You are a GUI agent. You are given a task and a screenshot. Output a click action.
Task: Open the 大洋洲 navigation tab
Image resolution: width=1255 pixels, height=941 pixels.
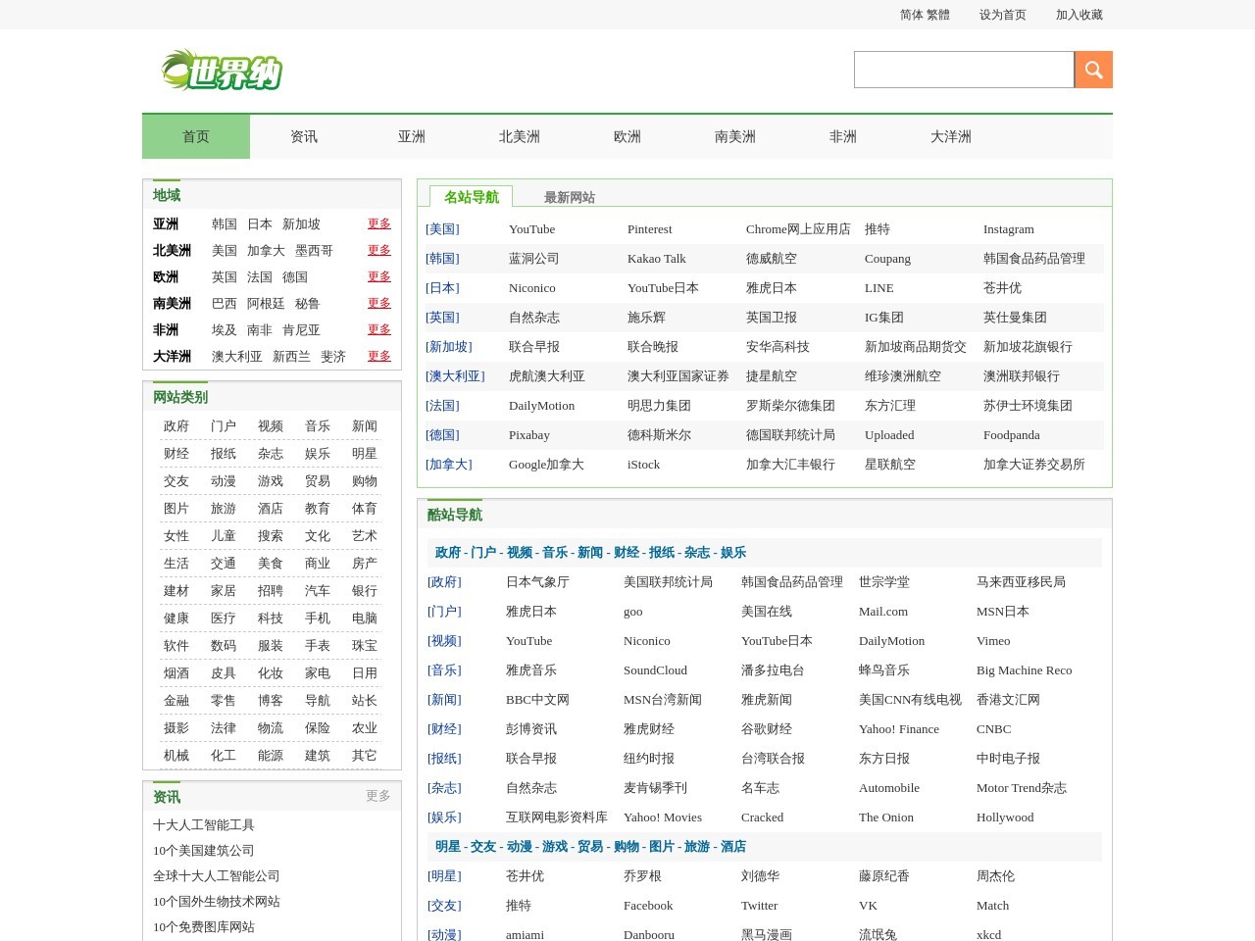[x=951, y=136]
